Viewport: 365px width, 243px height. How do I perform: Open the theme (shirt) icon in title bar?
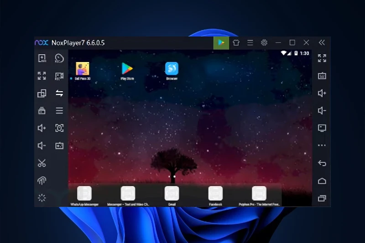(x=236, y=42)
